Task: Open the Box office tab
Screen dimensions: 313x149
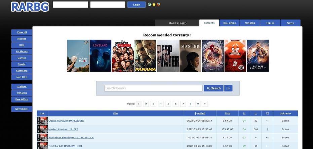Action: [230, 23]
